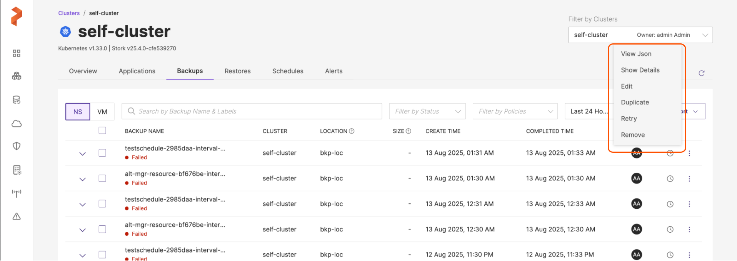Click the shield icon in the sidebar
Screen dimensions: 737x261
click(x=17, y=146)
